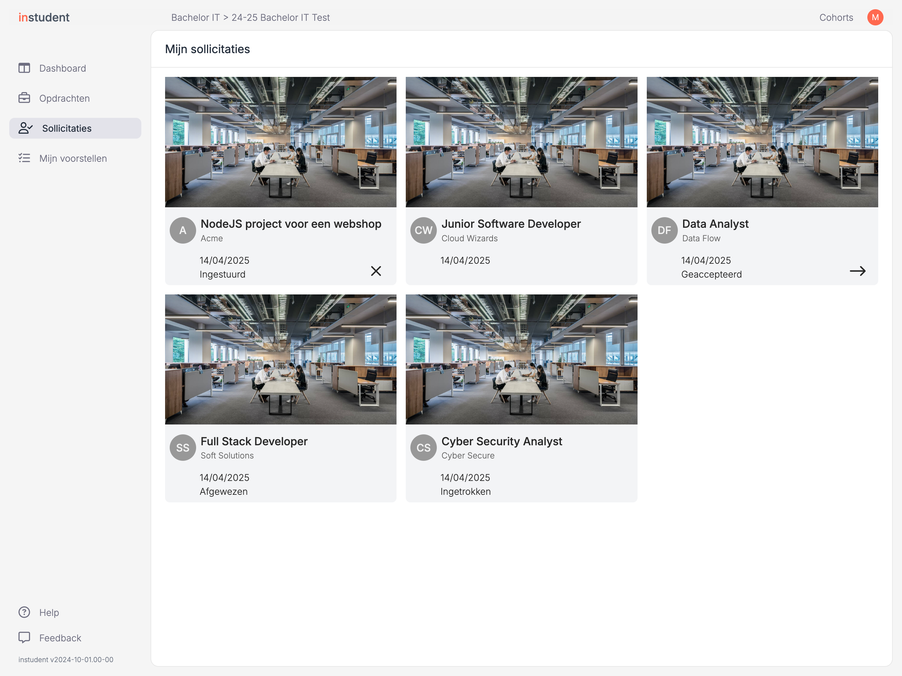Click the NodeJS project voor een webshop title
The image size is (902, 676).
(291, 224)
